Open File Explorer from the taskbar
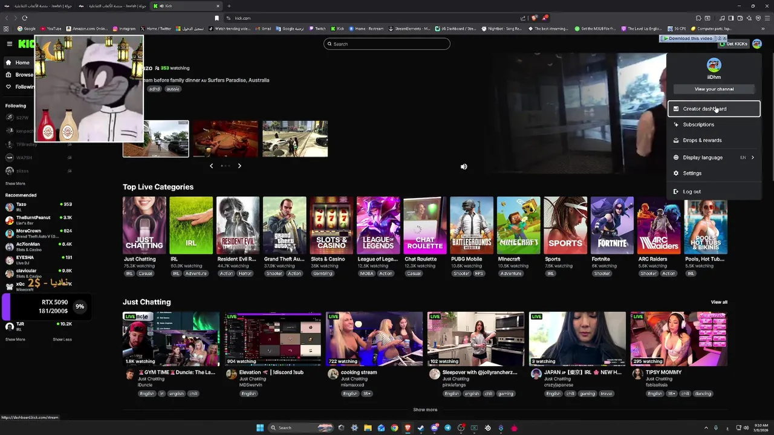 [368, 428]
